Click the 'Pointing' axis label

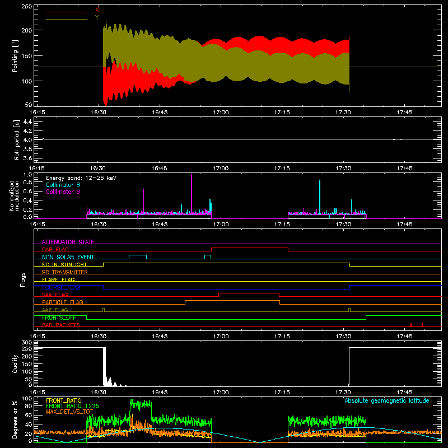tap(15, 55)
